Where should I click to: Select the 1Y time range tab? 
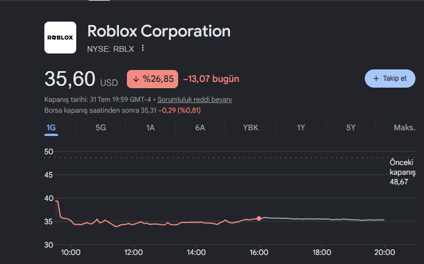301,127
